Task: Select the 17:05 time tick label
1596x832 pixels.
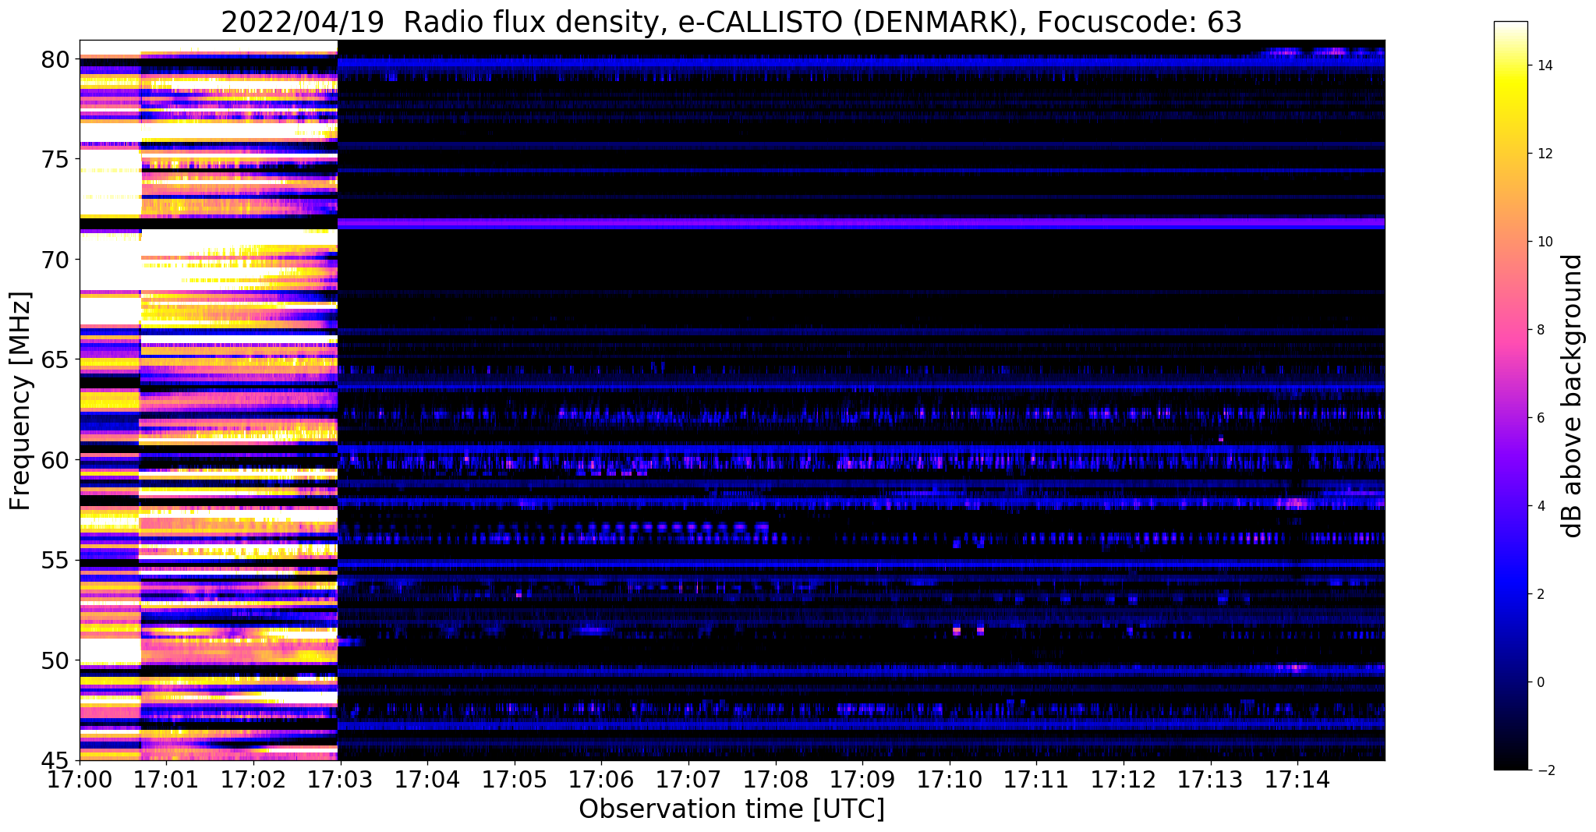Action: tap(514, 780)
